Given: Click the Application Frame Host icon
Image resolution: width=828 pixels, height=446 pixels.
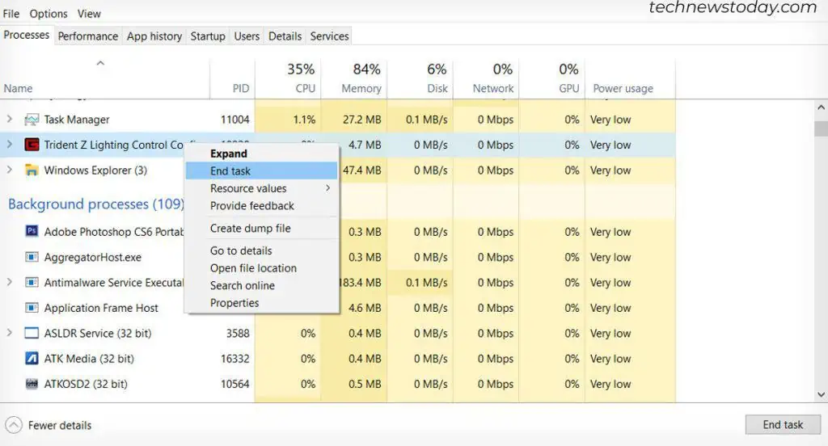Looking at the screenshot, I should (32, 308).
